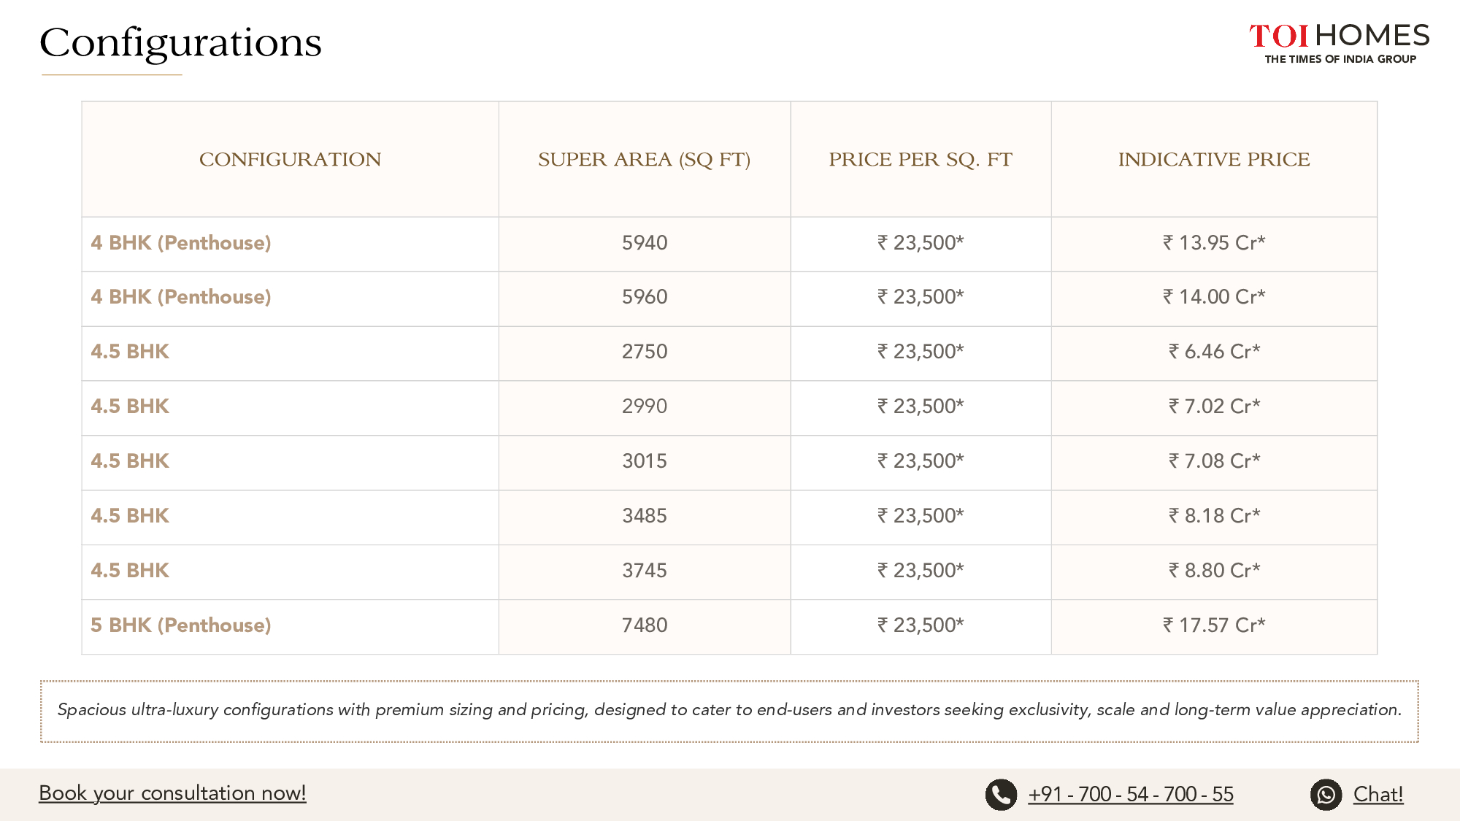Open the 'Chat!' link

tap(1378, 795)
